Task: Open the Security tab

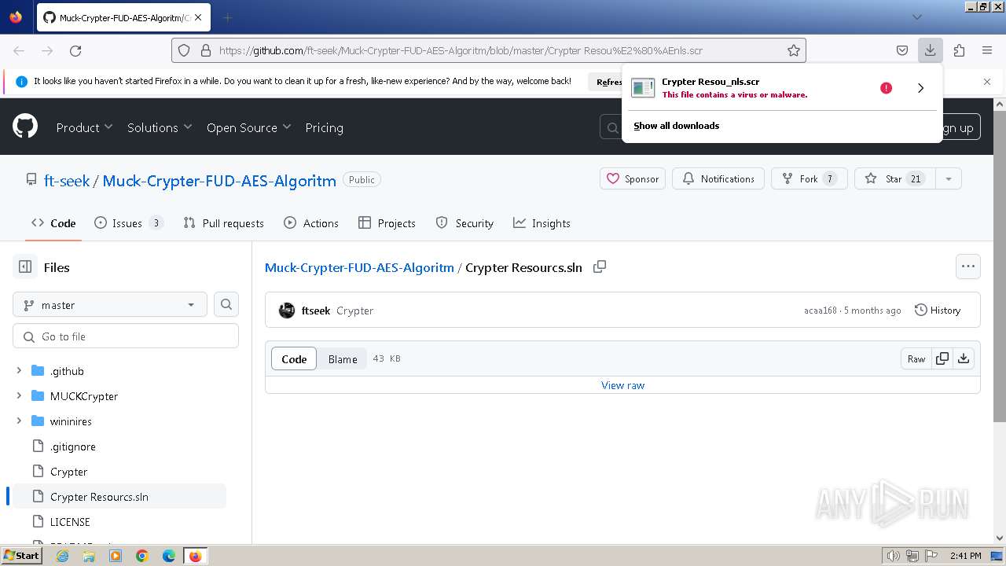Action: pyautogui.click(x=464, y=223)
